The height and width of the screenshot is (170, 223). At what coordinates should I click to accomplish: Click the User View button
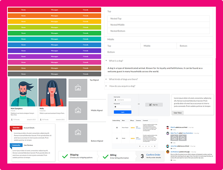click(x=178, y=112)
